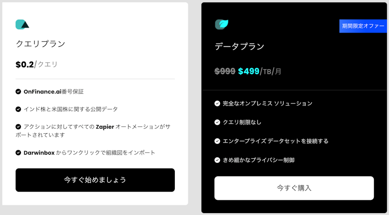Click checkmark icon beside Darwinbox item
This screenshot has height=215, width=389.
click(18, 153)
